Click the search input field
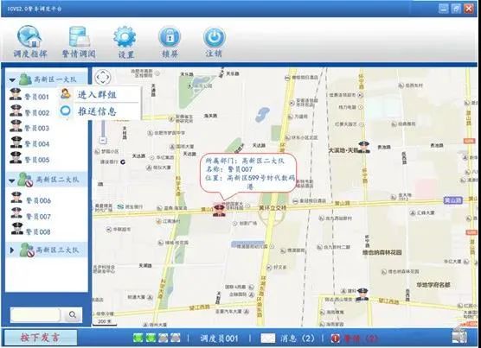The image size is (481, 348). 35,315
